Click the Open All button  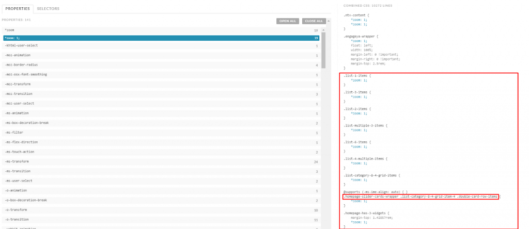(287, 21)
